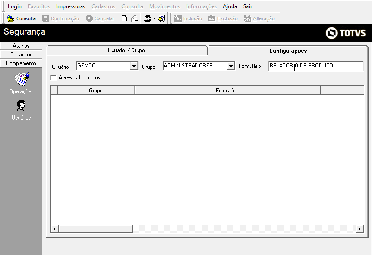Expand the Usuário combo box arrow

click(134, 66)
